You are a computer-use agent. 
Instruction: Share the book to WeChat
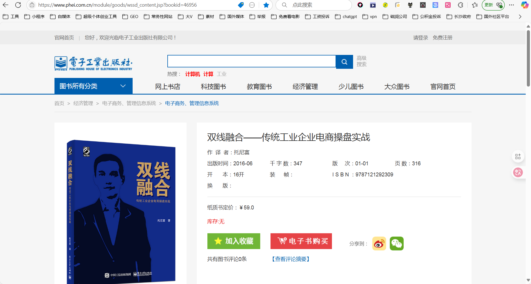pos(396,244)
